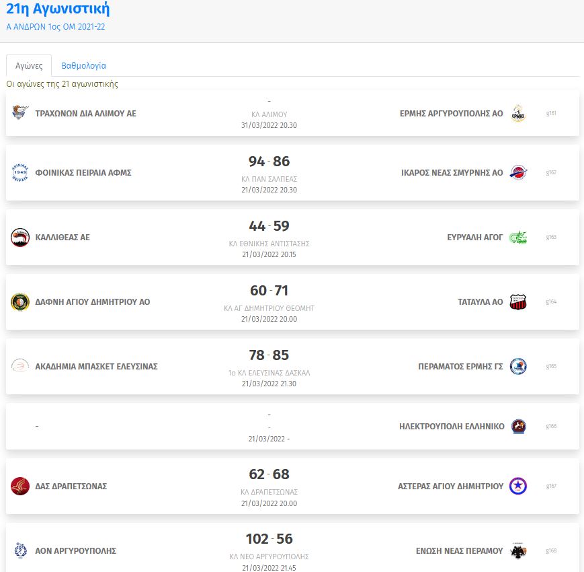Click the date 31/03/2022 20.30
The image size is (584, 572).
point(269,125)
